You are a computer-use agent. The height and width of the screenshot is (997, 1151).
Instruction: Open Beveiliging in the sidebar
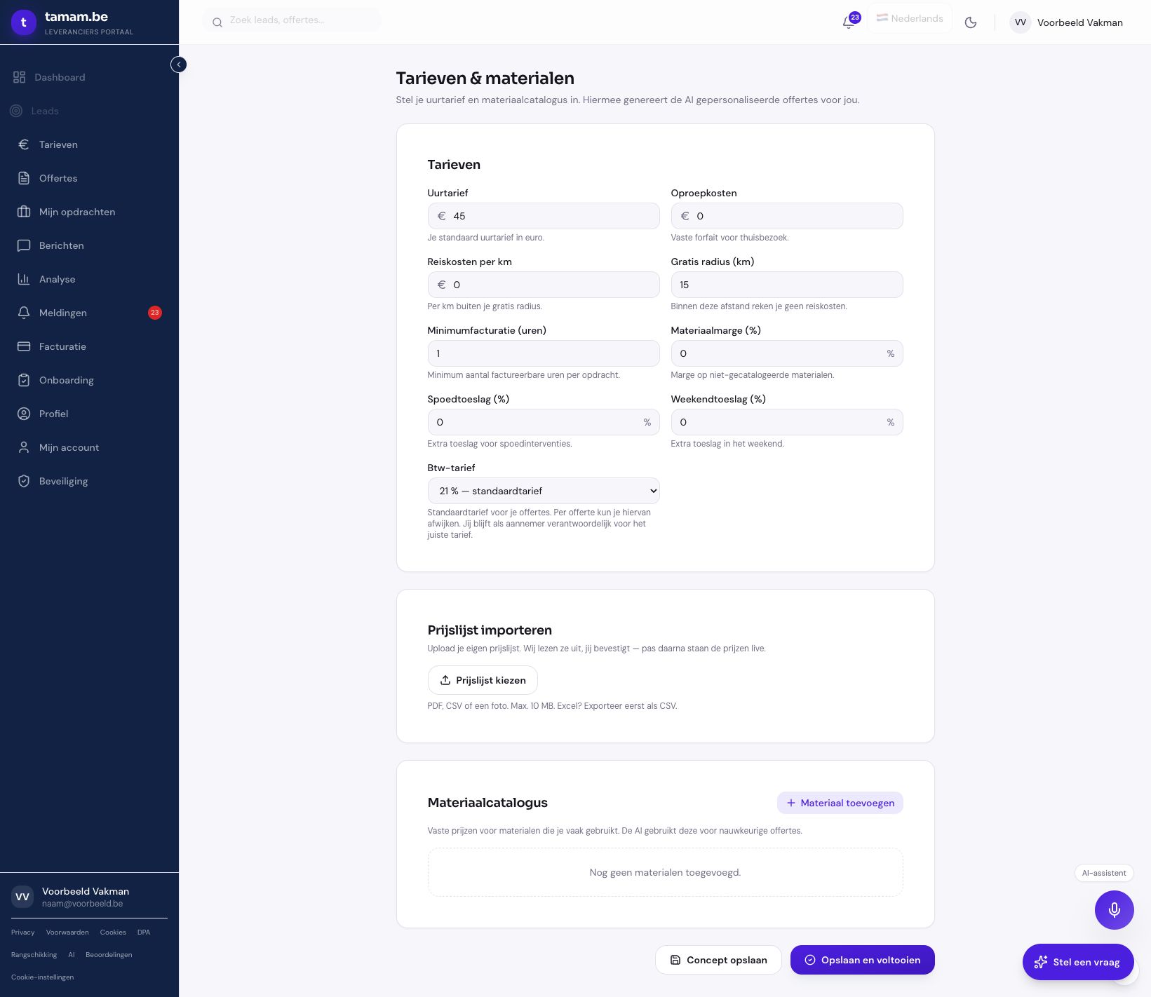coord(89,481)
